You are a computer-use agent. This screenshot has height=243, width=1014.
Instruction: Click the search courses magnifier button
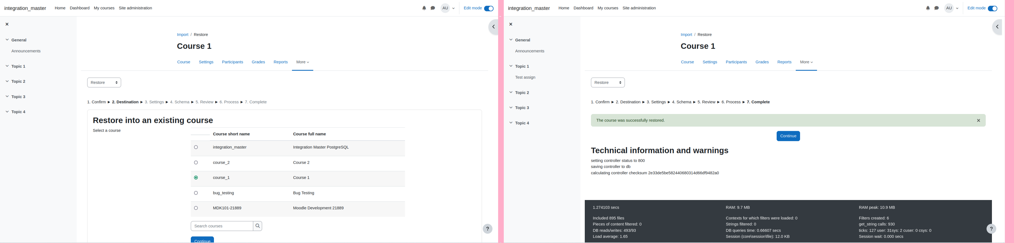tap(258, 226)
